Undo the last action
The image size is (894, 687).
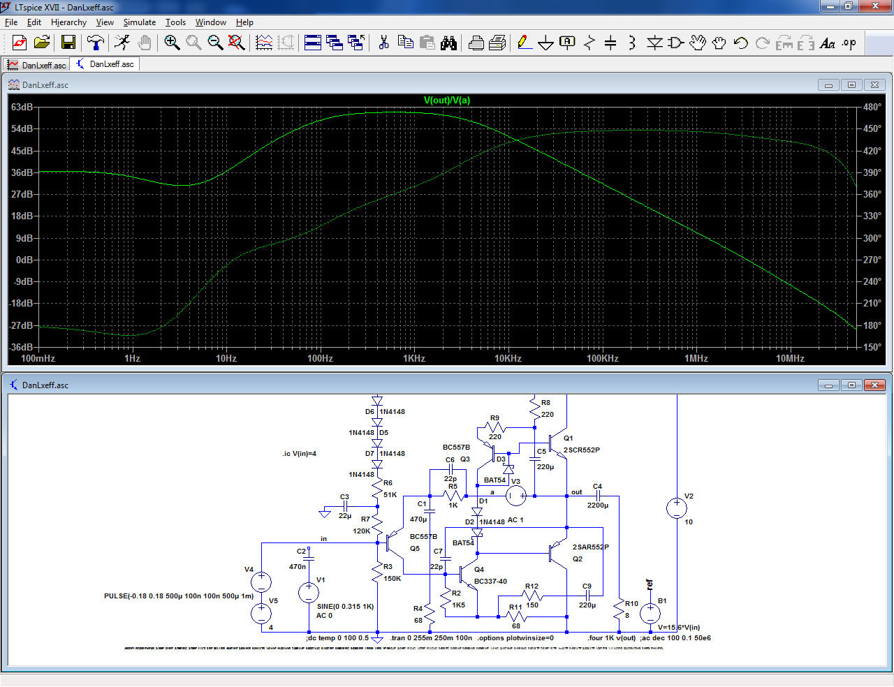point(740,43)
